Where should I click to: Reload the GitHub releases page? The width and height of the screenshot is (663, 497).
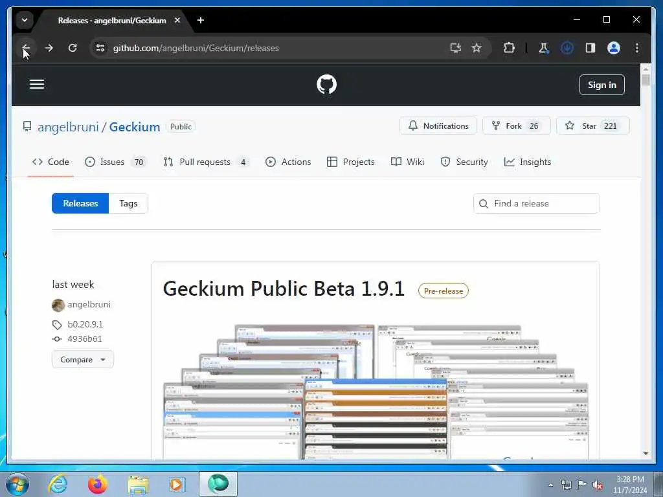click(x=73, y=48)
